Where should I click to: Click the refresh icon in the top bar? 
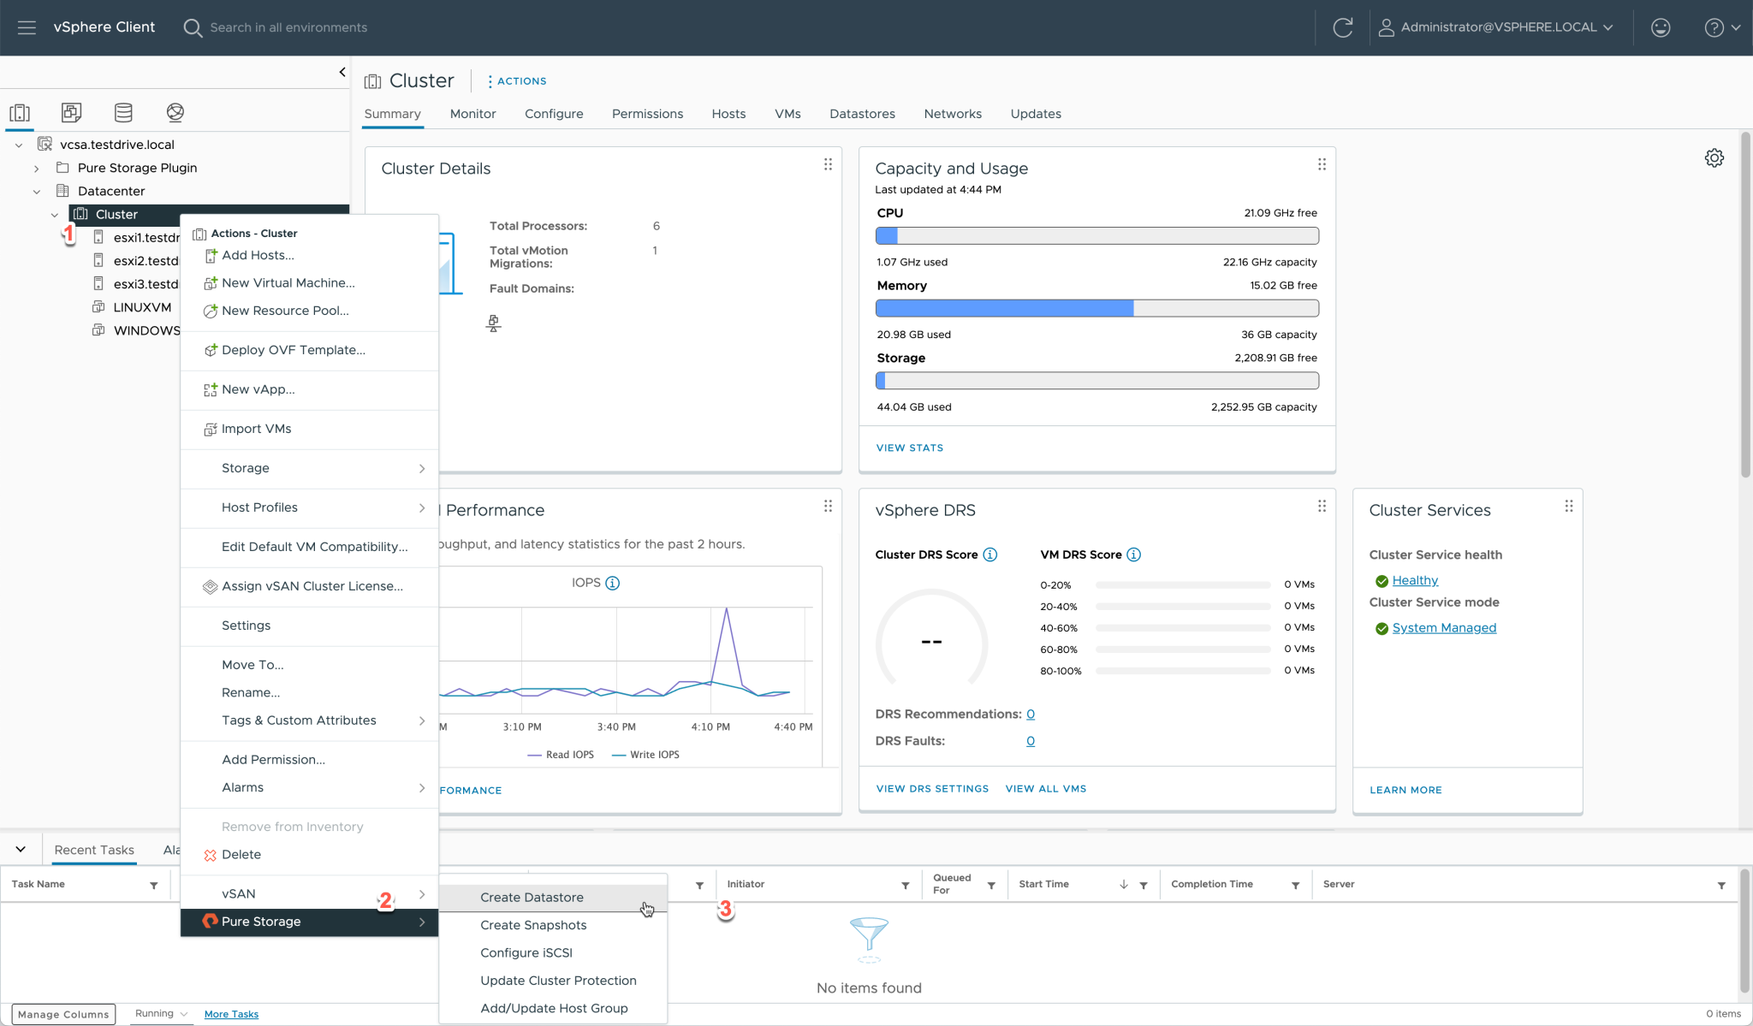[x=1342, y=27]
